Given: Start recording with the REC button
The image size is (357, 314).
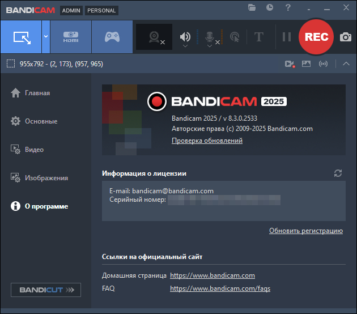Looking at the screenshot, I should [x=316, y=37].
